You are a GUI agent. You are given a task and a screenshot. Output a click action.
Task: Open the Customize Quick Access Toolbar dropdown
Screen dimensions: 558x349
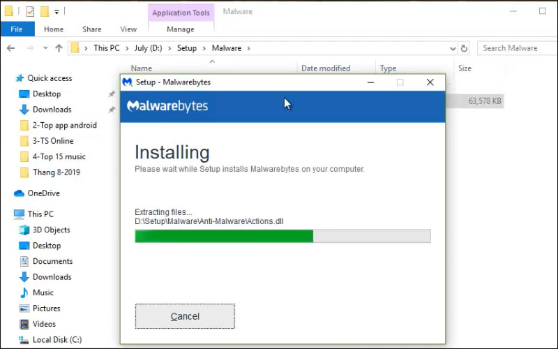(x=56, y=12)
